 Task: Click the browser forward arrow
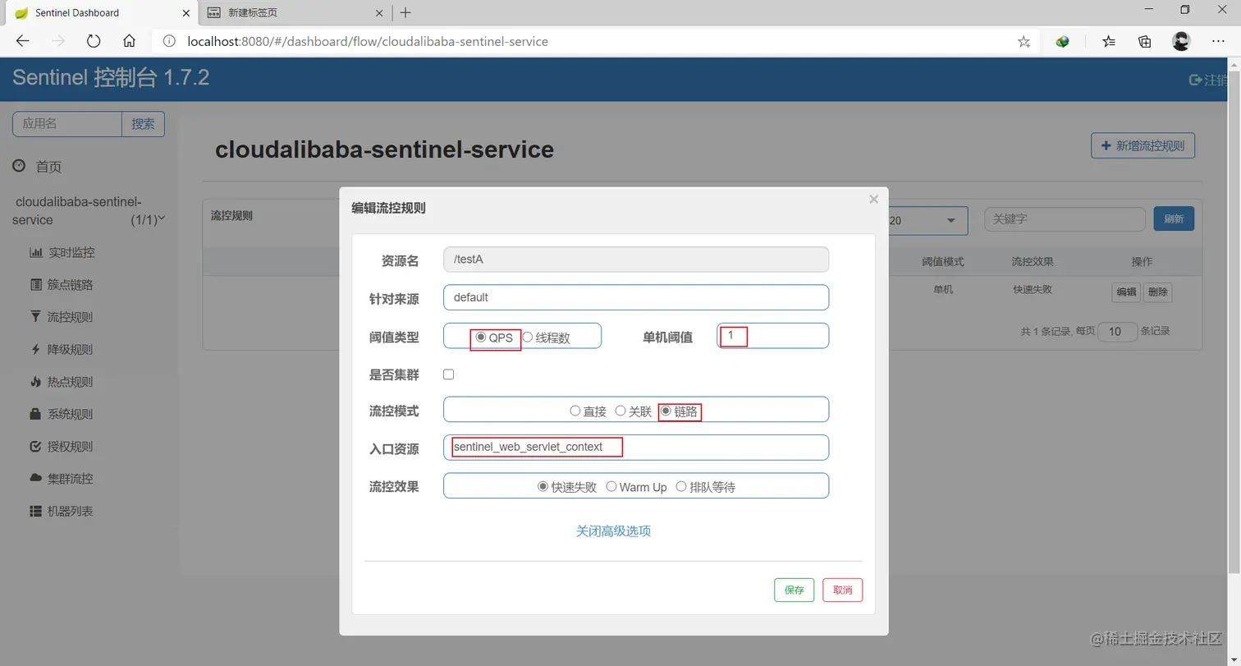(58, 41)
